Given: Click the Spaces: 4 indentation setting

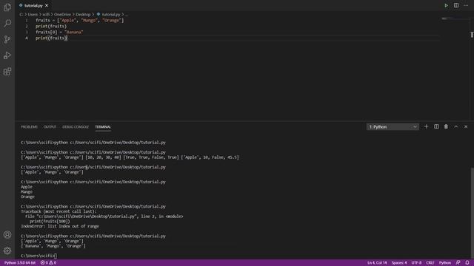Looking at the screenshot, I should (399, 263).
